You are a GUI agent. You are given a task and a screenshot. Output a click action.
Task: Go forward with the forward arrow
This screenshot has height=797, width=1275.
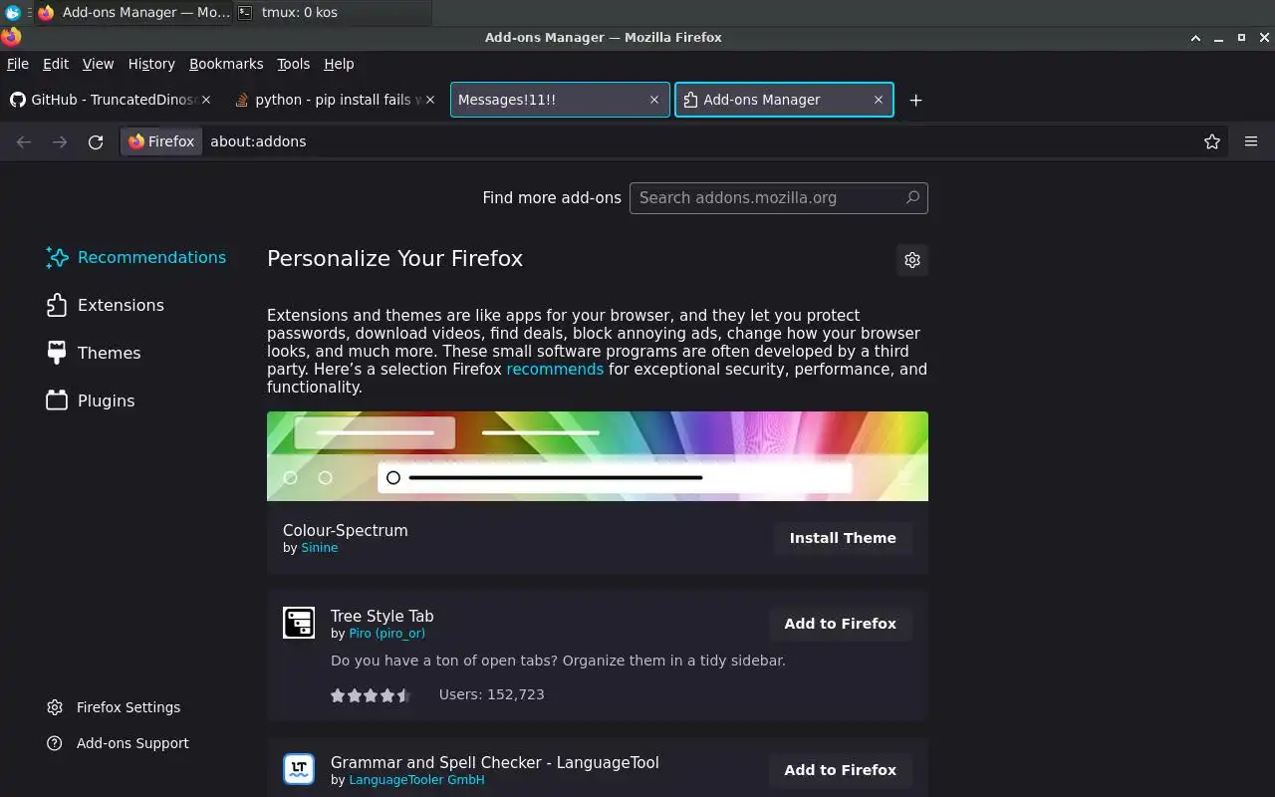coord(60,141)
